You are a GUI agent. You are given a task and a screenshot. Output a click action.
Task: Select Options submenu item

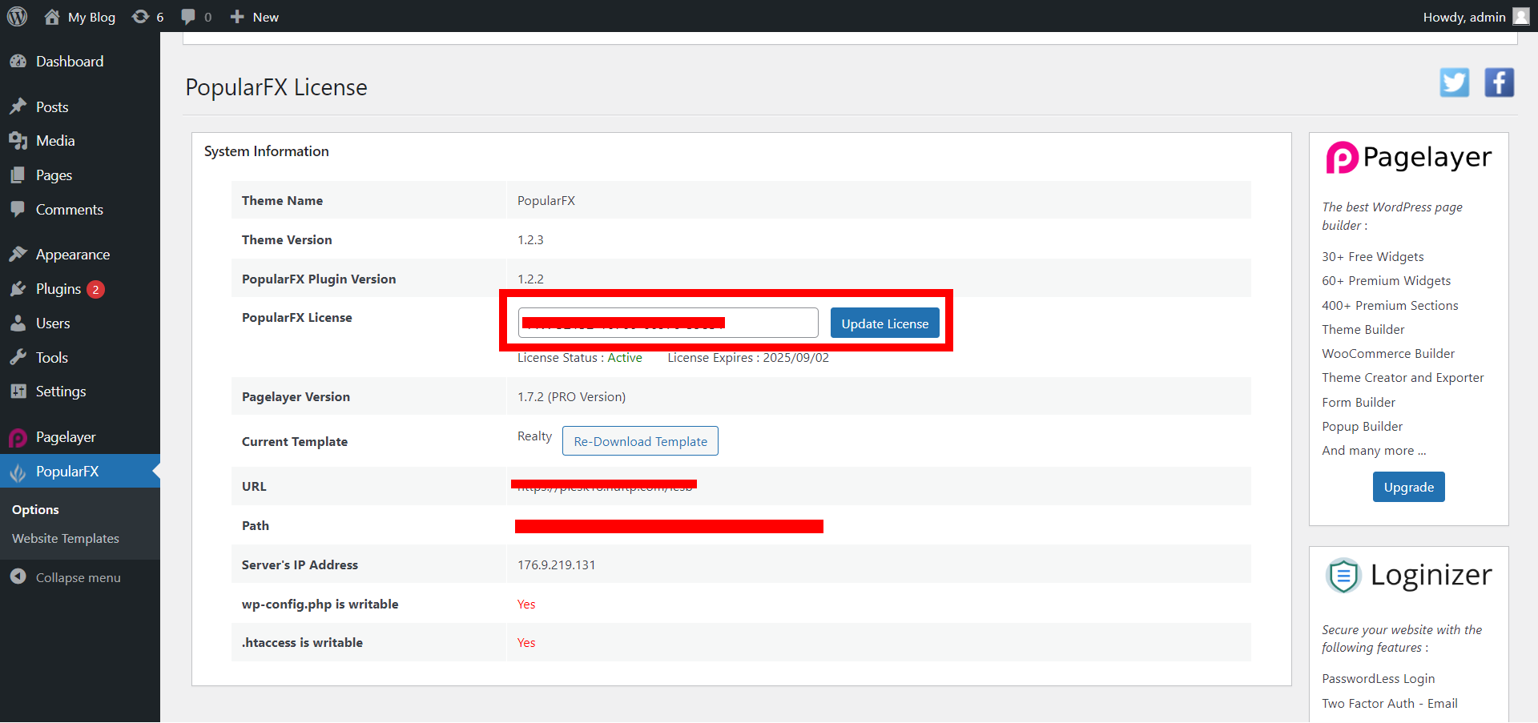(x=35, y=510)
